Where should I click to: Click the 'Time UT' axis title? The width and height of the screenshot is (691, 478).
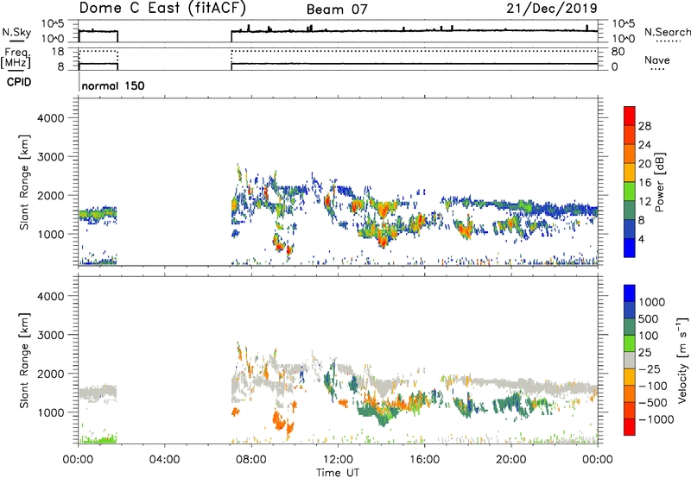tap(338, 473)
